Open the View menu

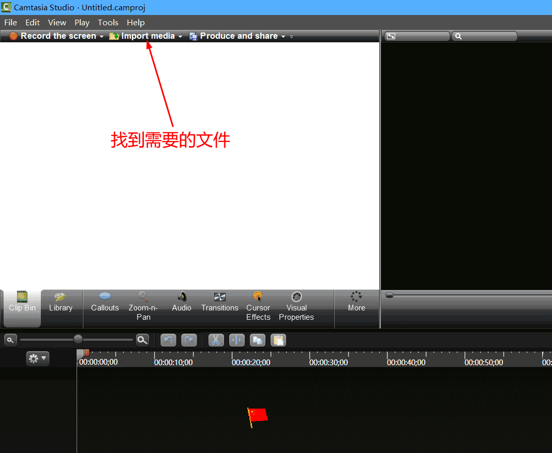(x=57, y=23)
